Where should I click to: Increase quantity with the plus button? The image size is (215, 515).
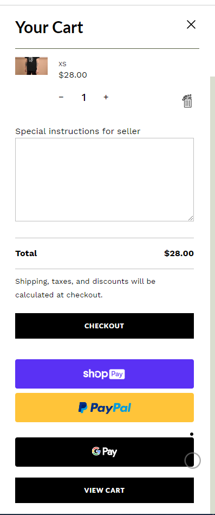(x=106, y=97)
